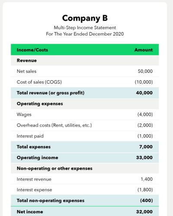
Task: Select the Multi-Step Income Statement subtitle
Action: pyautogui.click(x=85, y=28)
